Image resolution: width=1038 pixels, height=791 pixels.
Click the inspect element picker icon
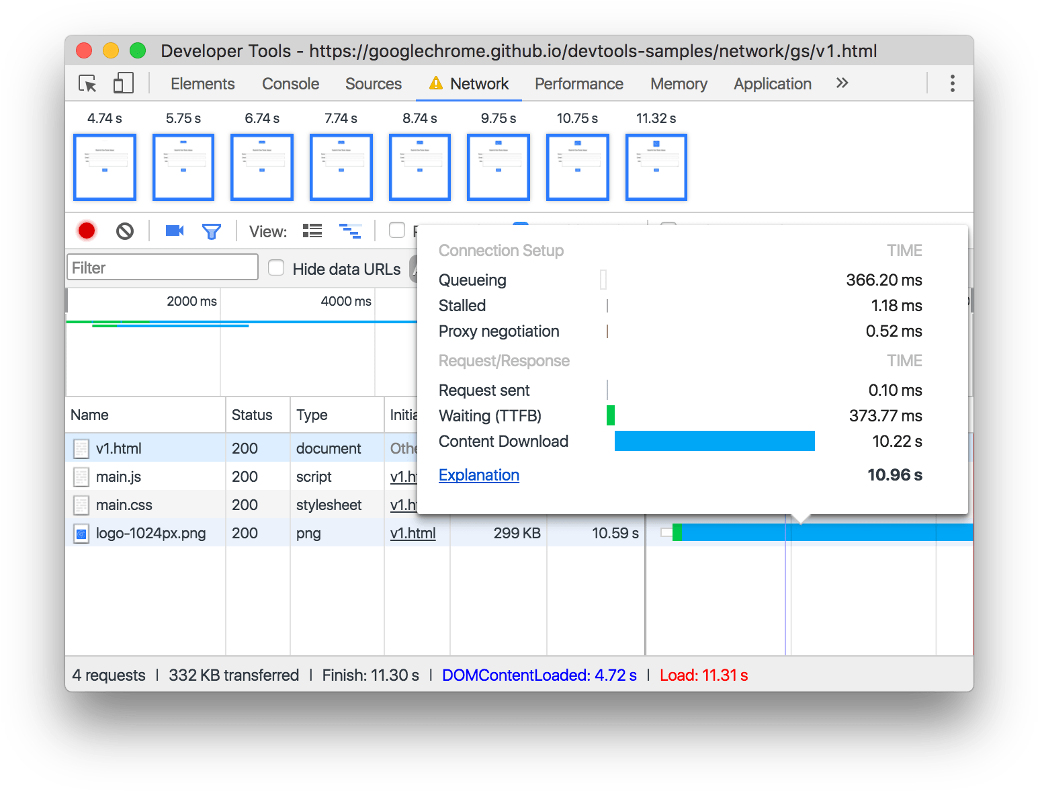point(87,83)
